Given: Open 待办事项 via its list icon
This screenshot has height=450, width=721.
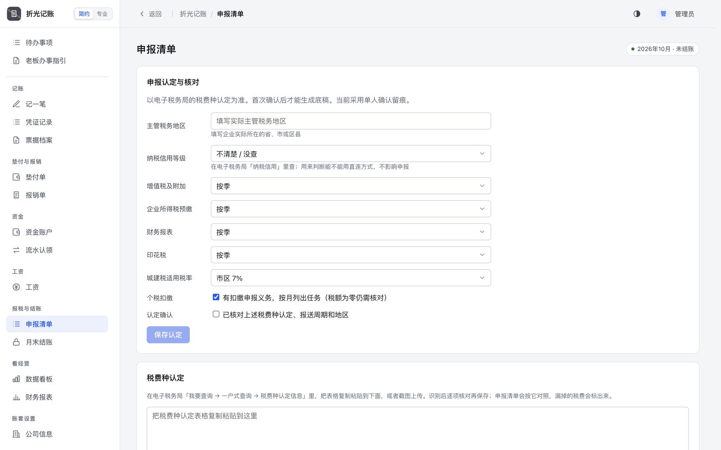Looking at the screenshot, I should pos(16,42).
